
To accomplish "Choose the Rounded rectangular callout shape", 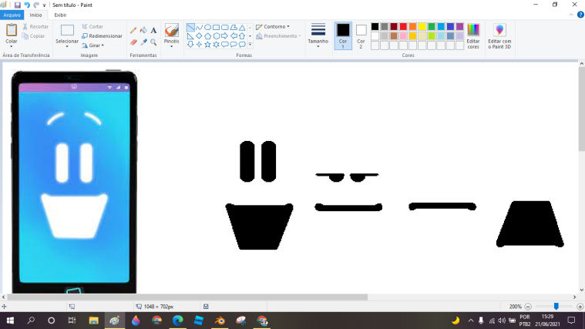I will tap(224, 45).
